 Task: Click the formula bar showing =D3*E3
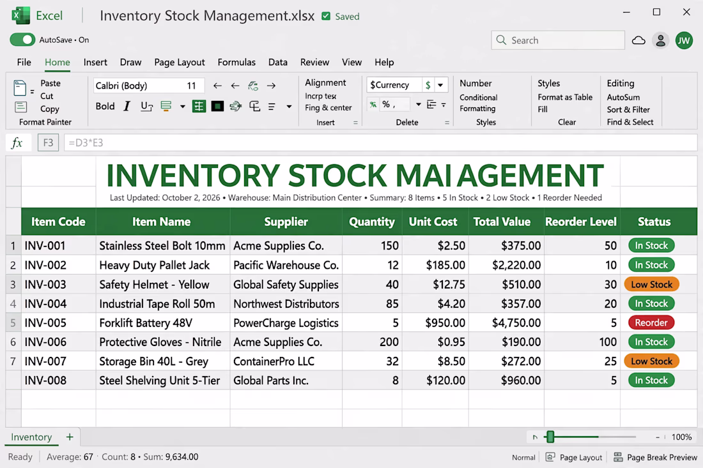(381, 143)
